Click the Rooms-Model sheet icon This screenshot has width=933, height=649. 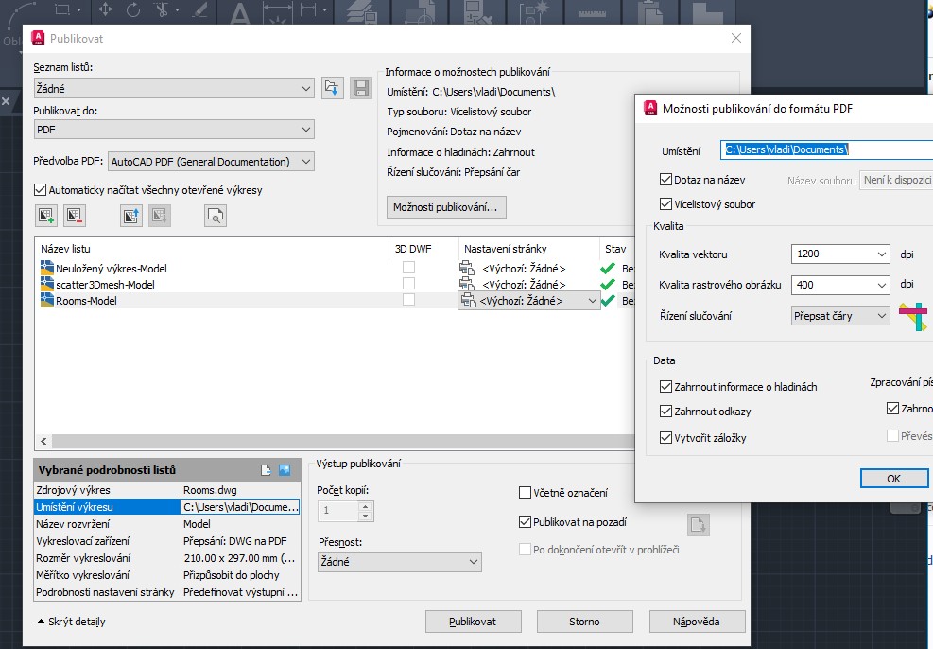47,300
